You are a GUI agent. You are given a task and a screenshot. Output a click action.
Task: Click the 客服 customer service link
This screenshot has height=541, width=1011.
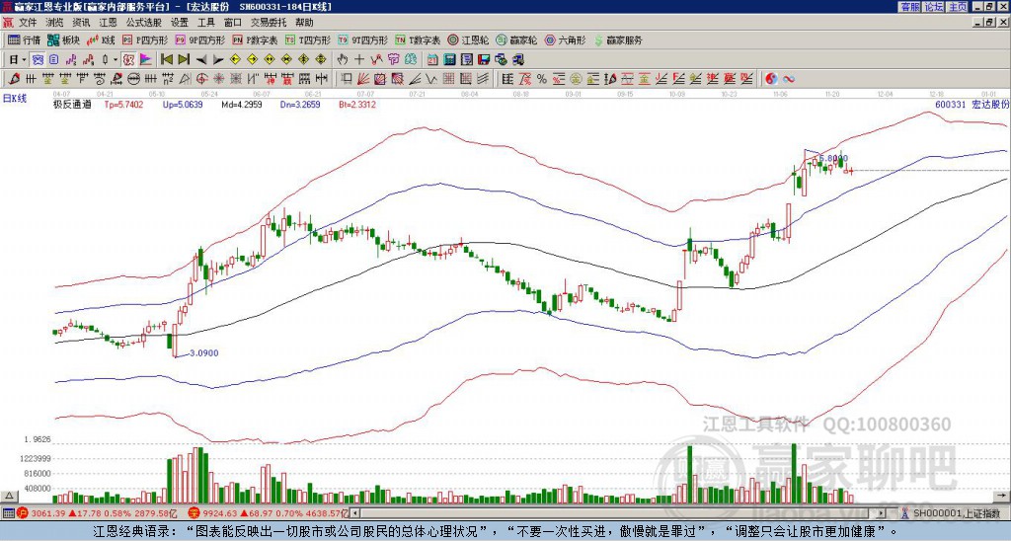[x=909, y=7]
